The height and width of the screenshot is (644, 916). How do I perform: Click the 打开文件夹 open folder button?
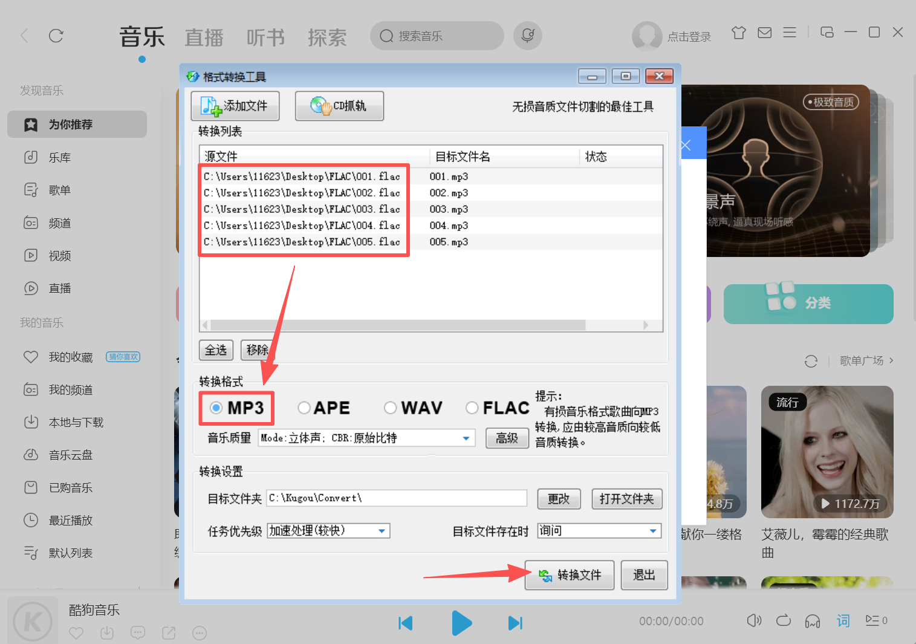[x=626, y=498]
